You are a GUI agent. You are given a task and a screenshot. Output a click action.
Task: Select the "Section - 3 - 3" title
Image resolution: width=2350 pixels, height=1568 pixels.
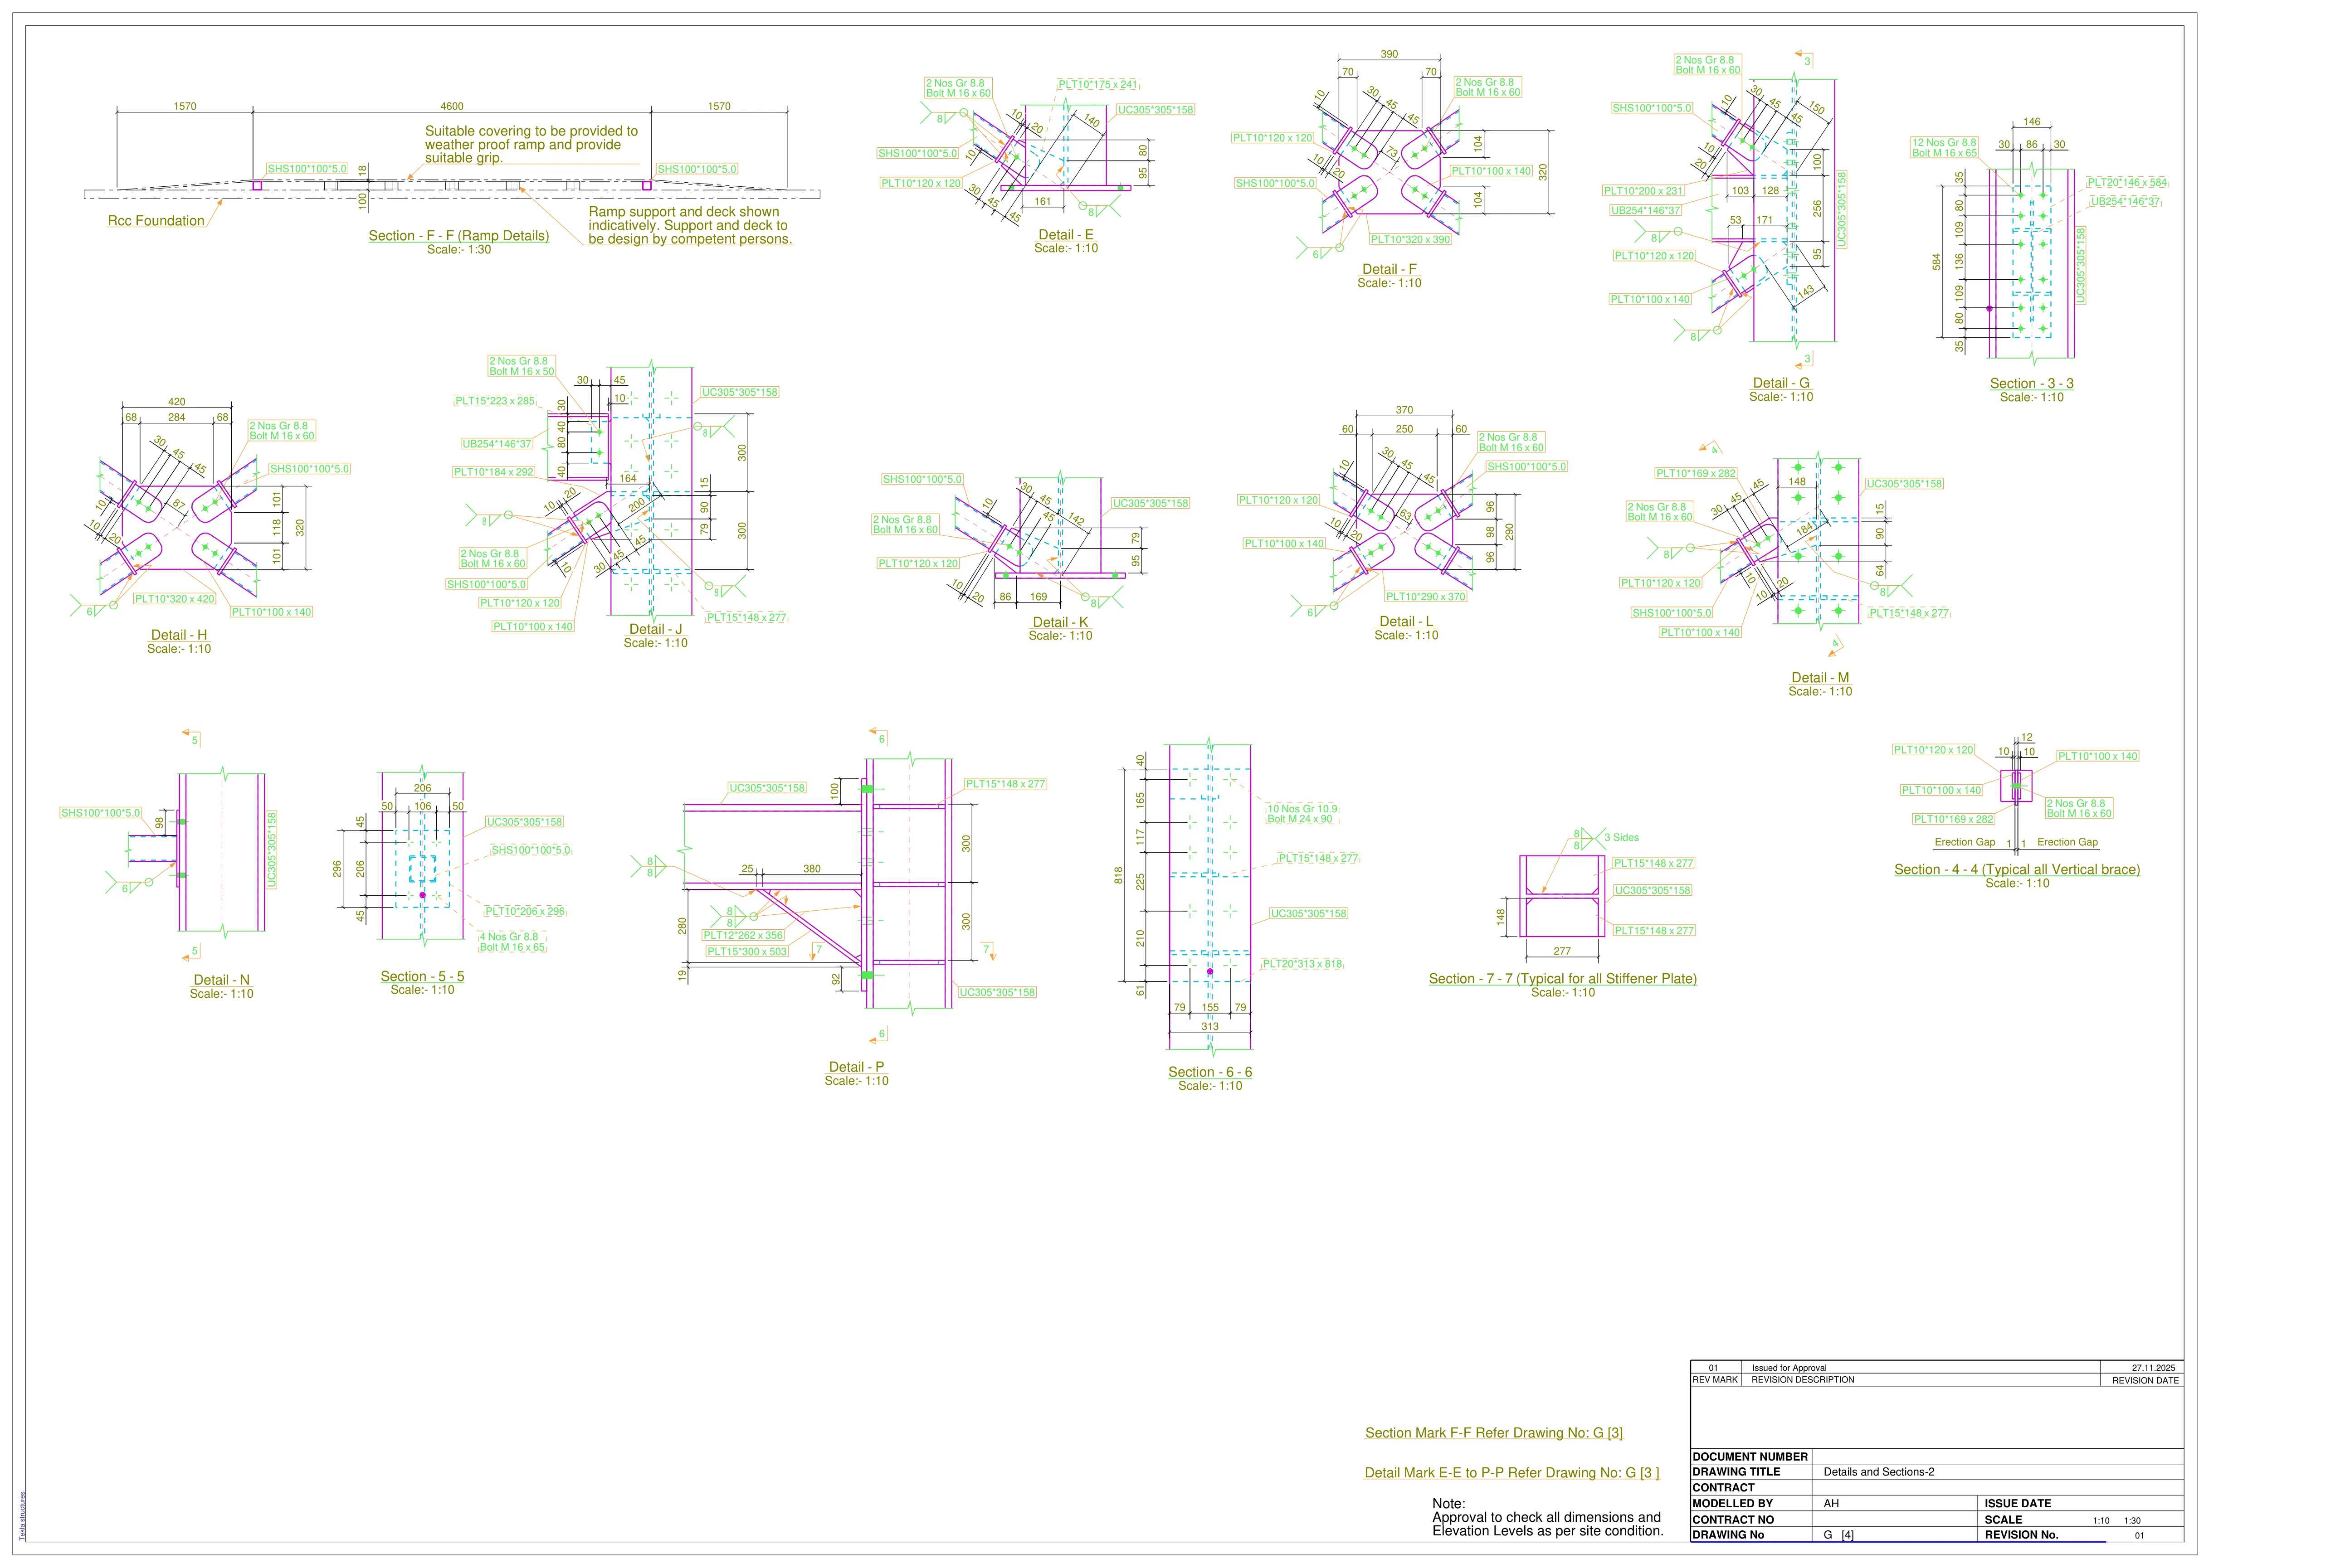pyautogui.click(x=2031, y=383)
